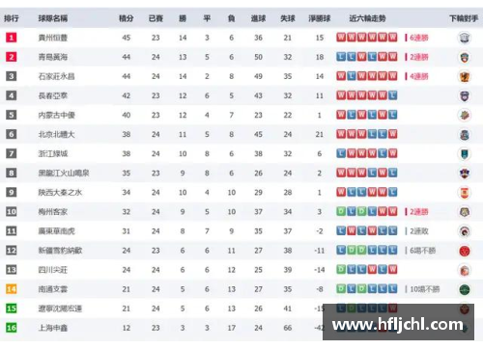Open team 贵州恒丰 in first row
Image resolution: width=483 pixels, height=349 pixels.
[x=53, y=38]
